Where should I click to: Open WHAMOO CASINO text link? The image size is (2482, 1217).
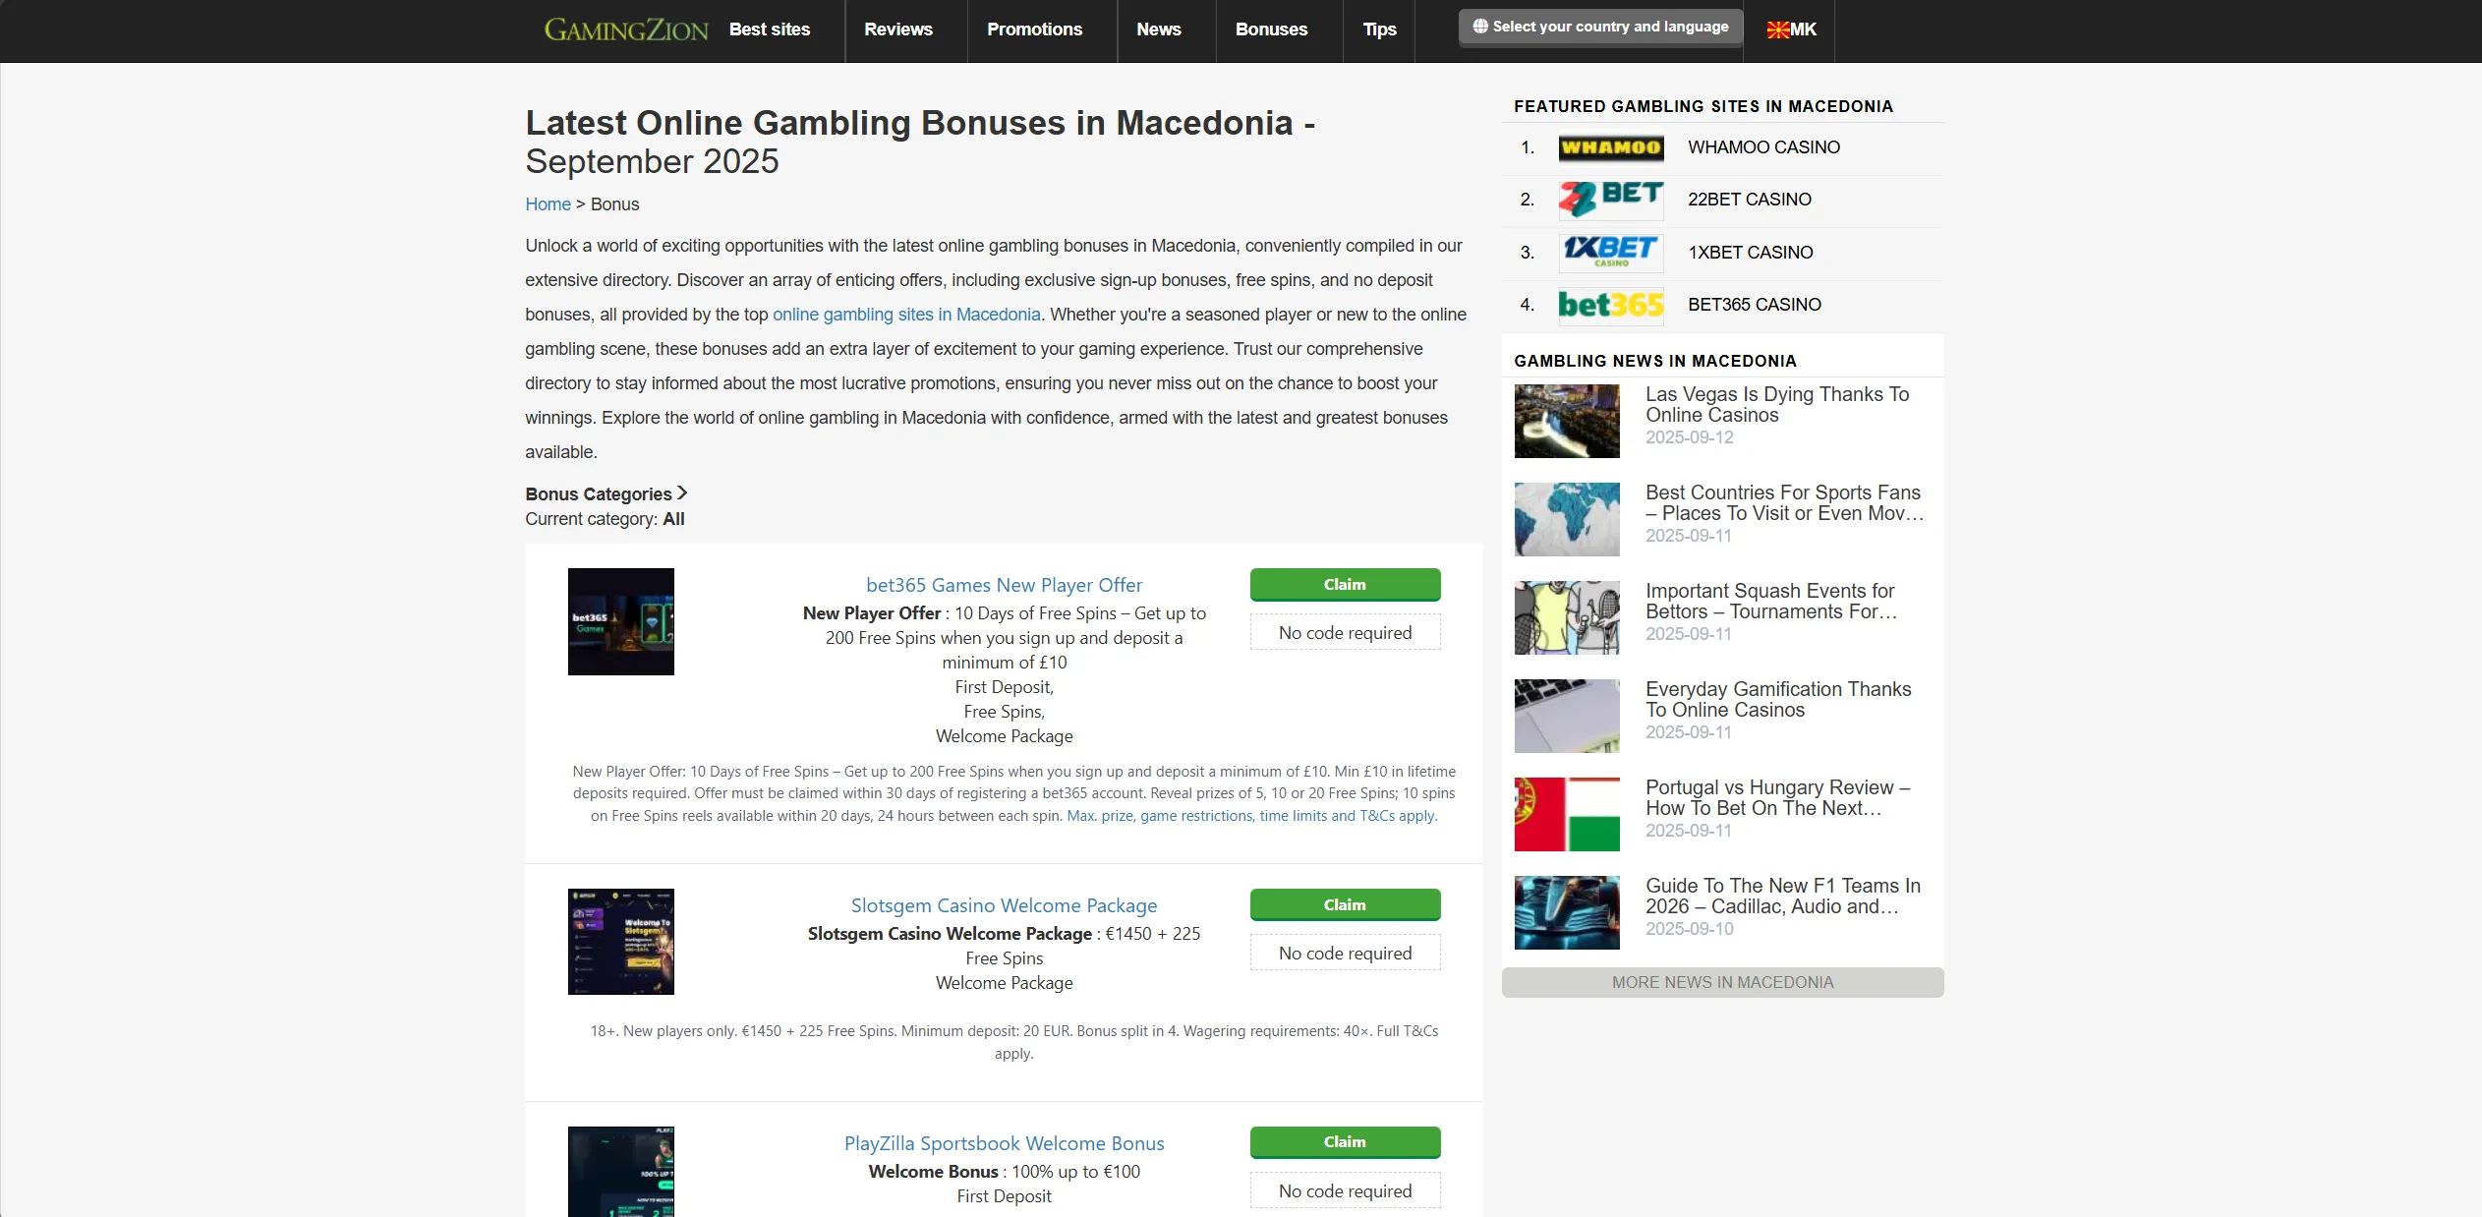click(x=1763, y=147)
